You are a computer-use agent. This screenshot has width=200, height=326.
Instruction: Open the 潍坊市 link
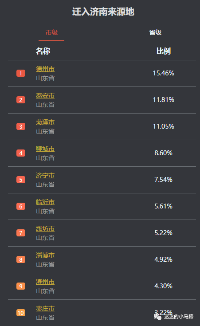click(x=45, y=229)
